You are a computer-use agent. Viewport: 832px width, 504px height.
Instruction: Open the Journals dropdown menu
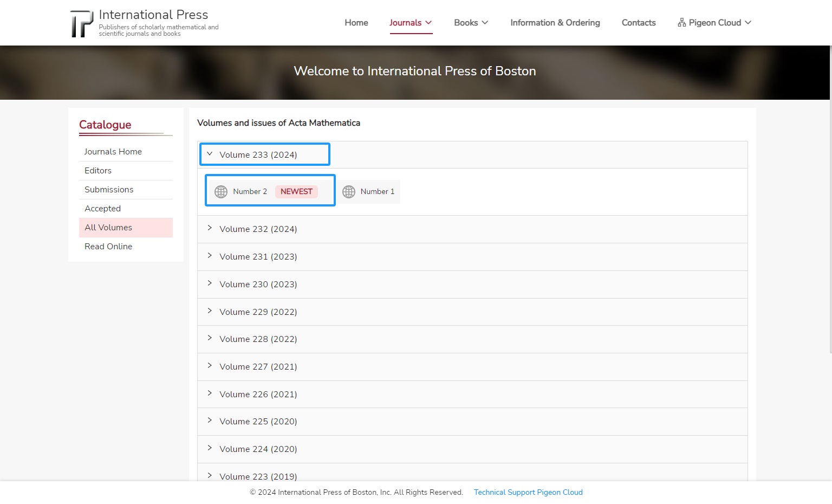coord(411,22)
